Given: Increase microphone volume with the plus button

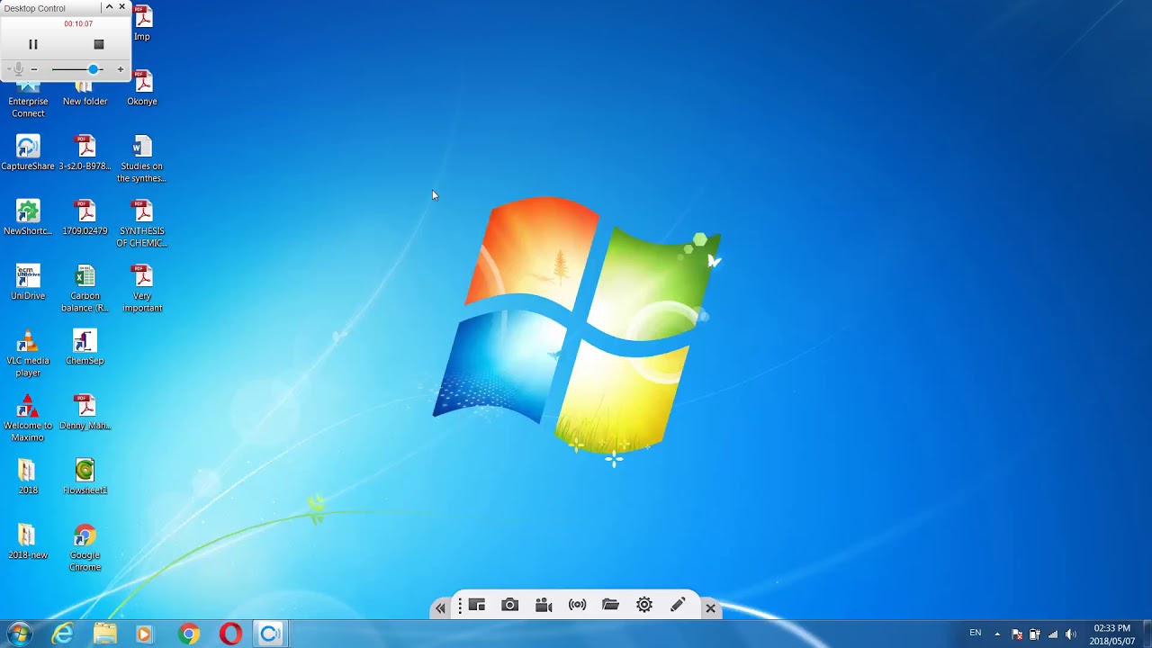Looking at the screenshot, I should 121,69.
